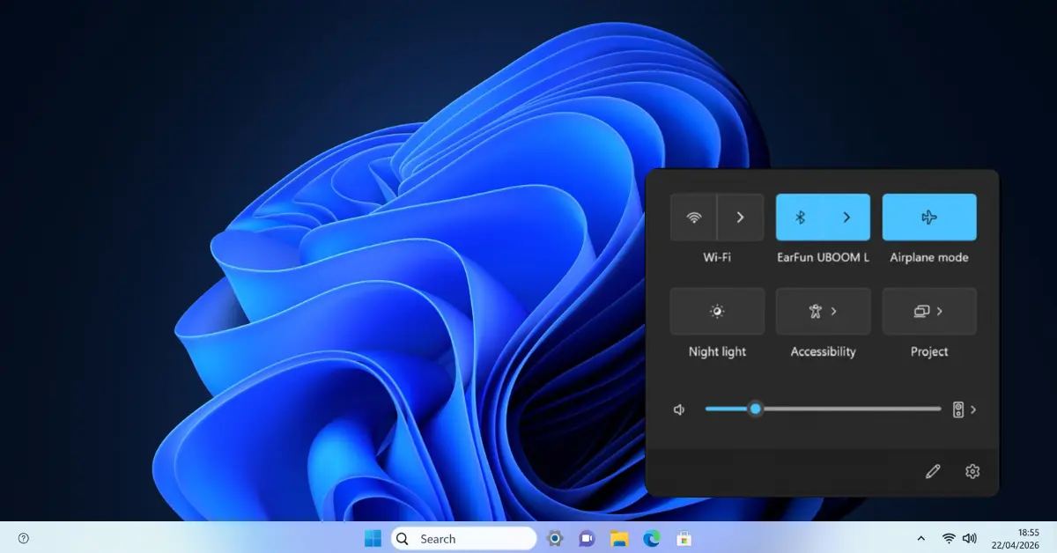
Task: Click the taskbar Search box
Action: click(x=462, y=538)
